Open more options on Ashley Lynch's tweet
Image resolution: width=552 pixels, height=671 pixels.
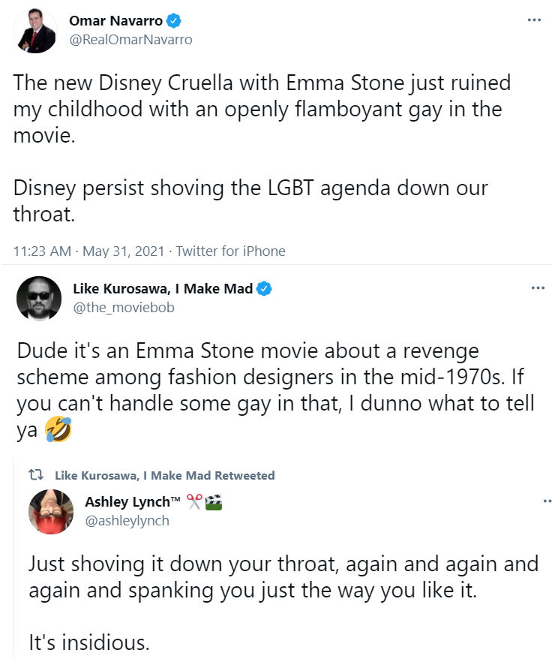(546, 501)
